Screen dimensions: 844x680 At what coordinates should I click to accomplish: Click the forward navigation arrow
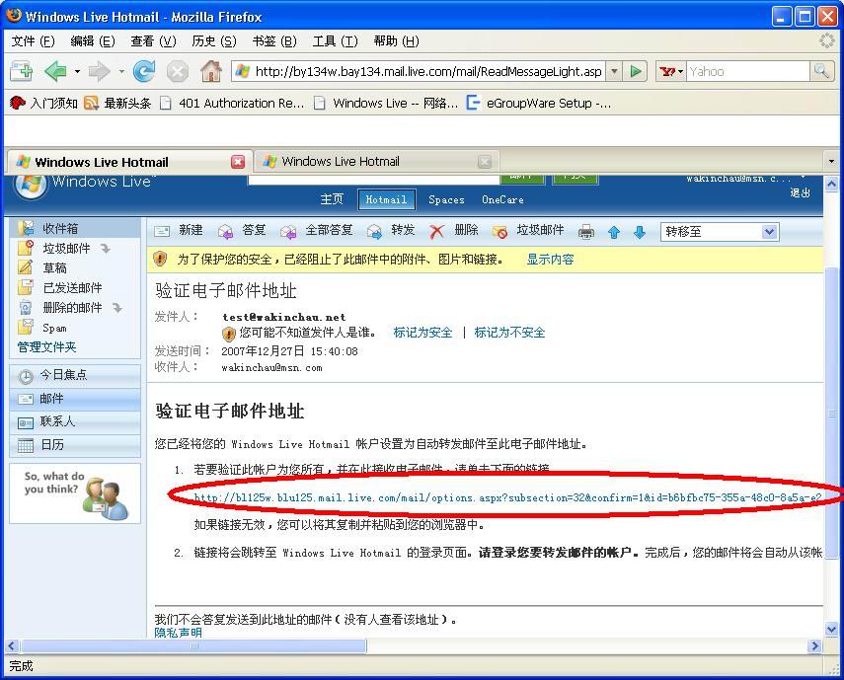(99, 71)
